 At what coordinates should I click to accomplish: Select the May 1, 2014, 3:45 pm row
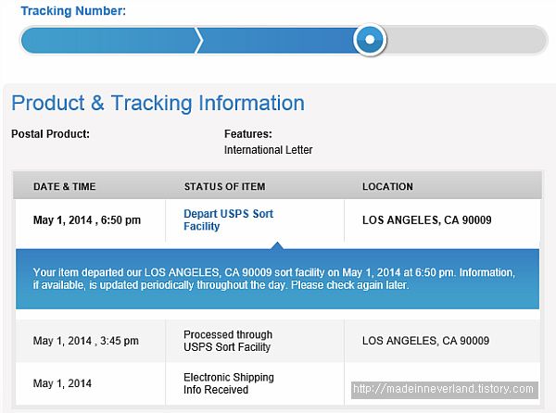click(x=277, y=341)
